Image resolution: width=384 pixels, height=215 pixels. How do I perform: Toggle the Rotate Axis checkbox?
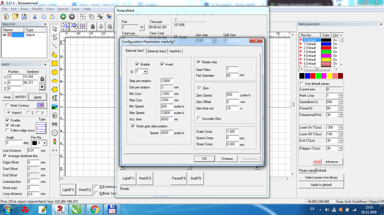pos(199,62)
